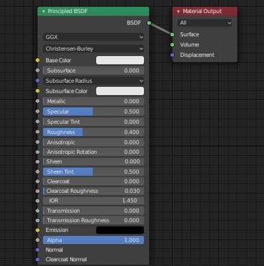
Task: Click the Specular Tint slider
Action: pos(93,122)
